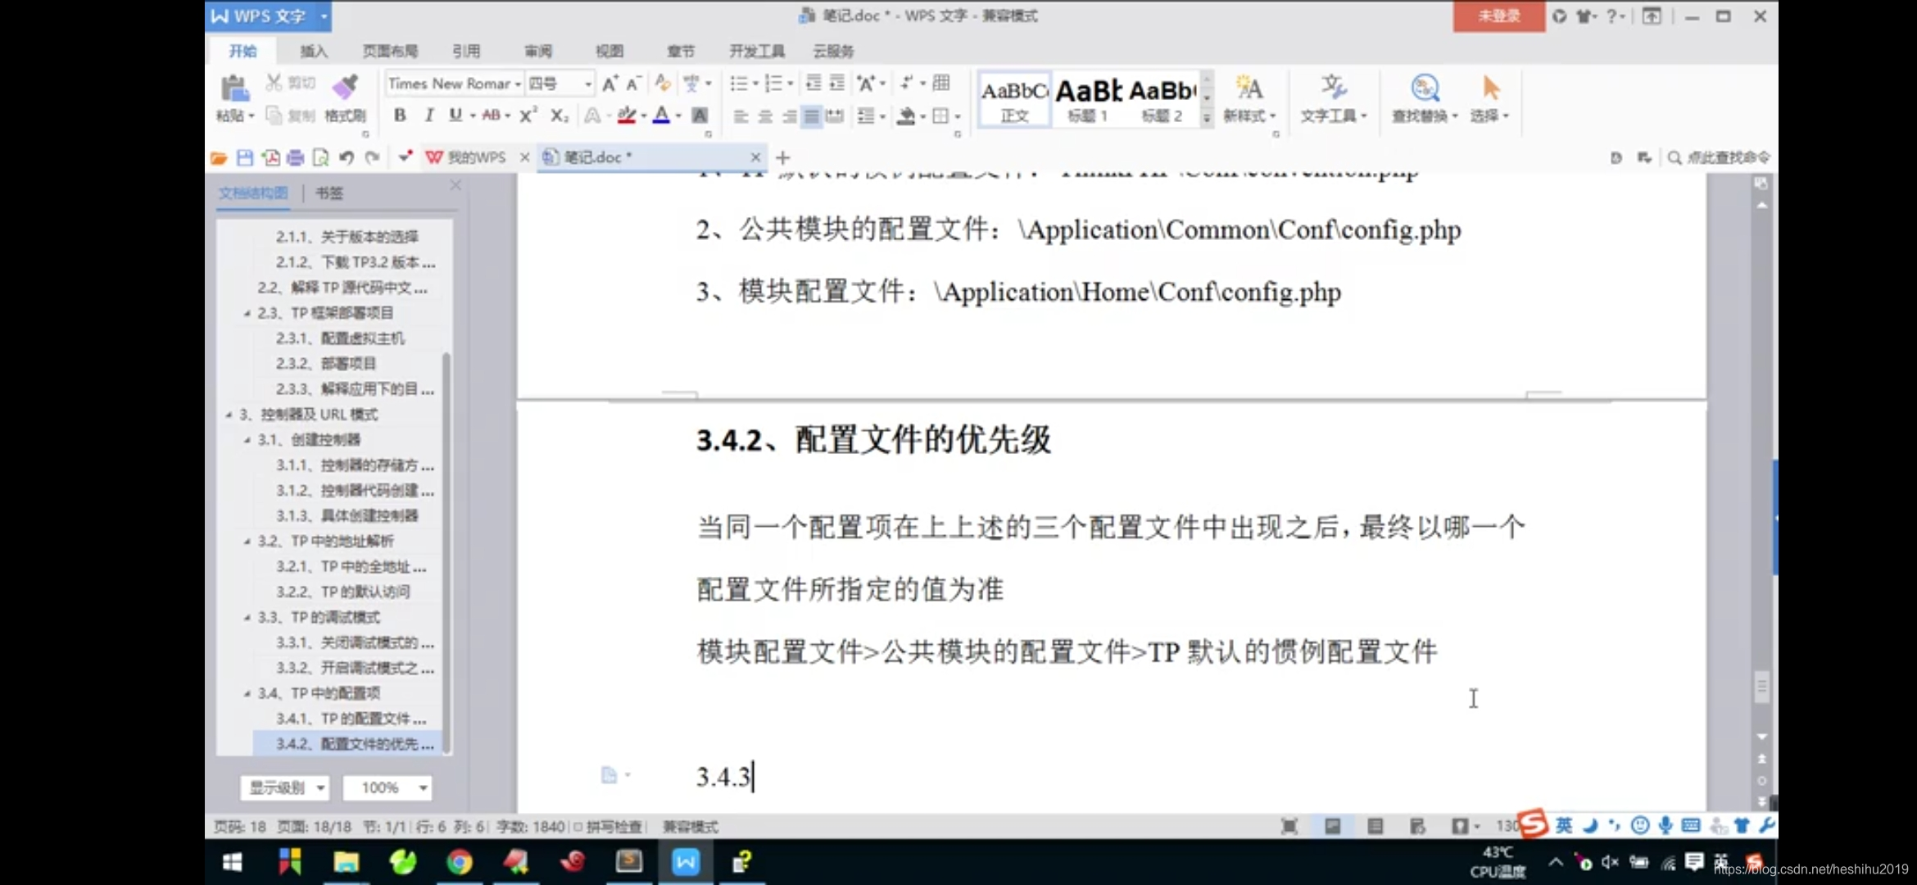Switch to the 审阅 ribbon tab

(537, 52)
